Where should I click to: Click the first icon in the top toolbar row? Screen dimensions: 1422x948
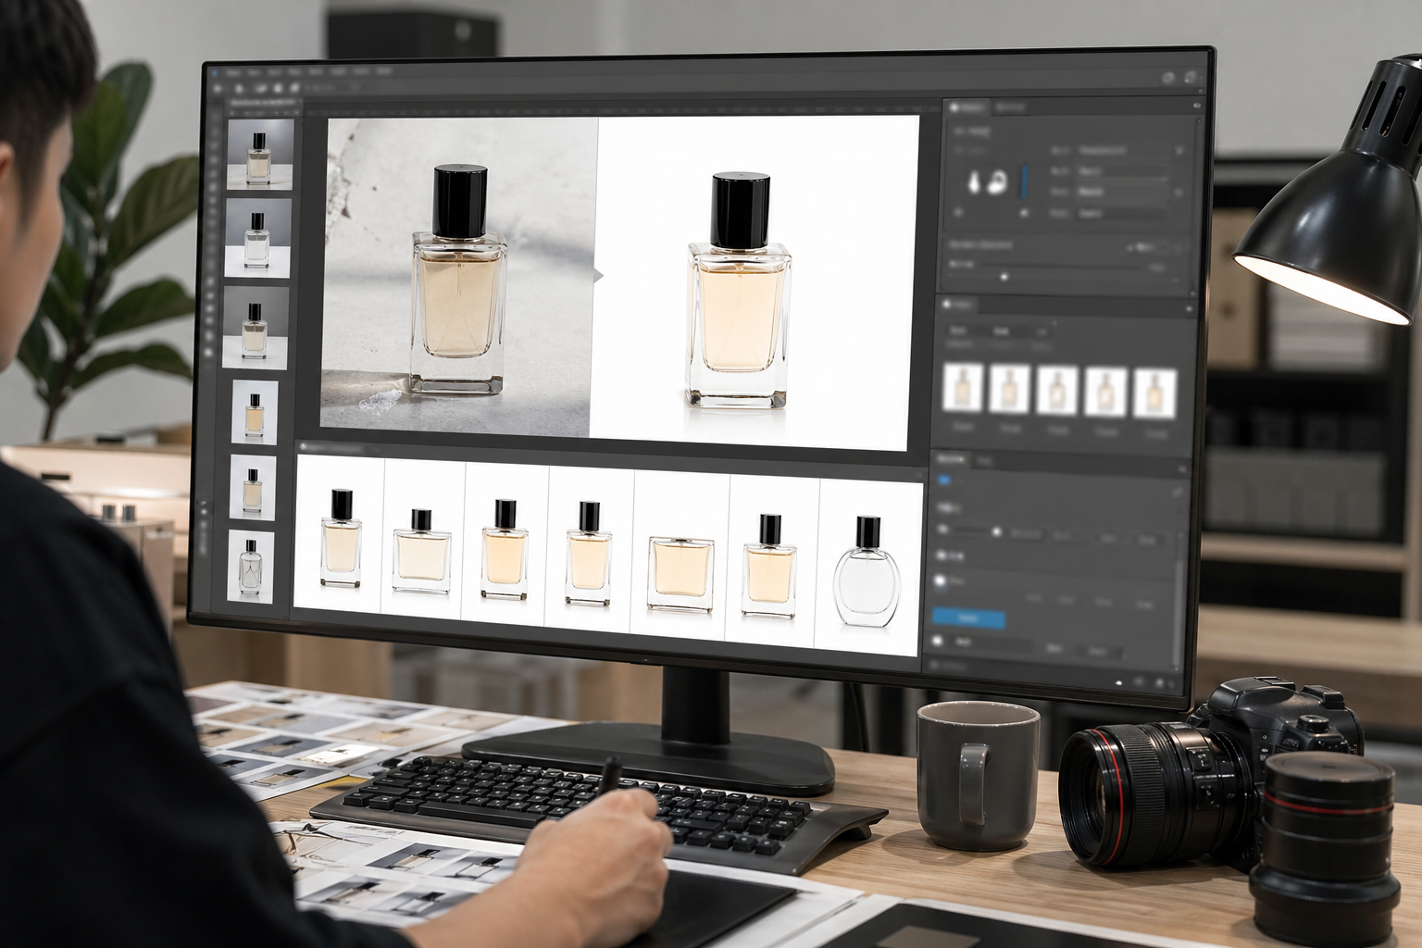(x=218, y=89)
